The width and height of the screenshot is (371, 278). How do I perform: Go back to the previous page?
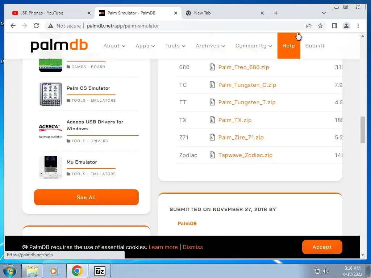pos(13,26)
